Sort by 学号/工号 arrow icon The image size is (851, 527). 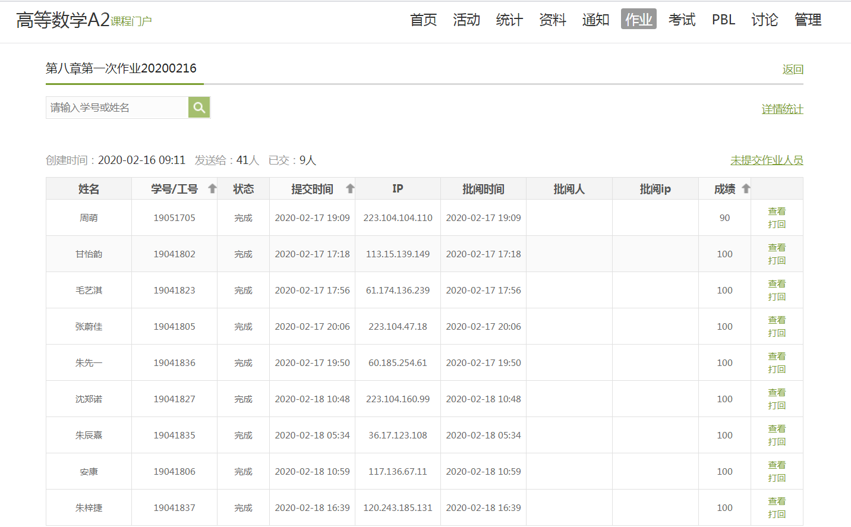coord(212,189)
